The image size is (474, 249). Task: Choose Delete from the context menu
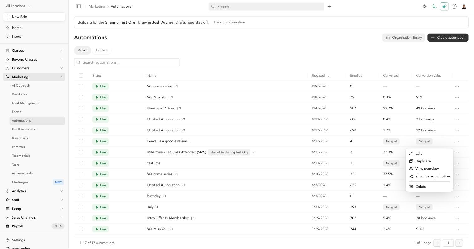coord(429,187)
